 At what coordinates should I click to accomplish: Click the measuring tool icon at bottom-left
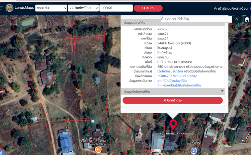pos(1,153)
